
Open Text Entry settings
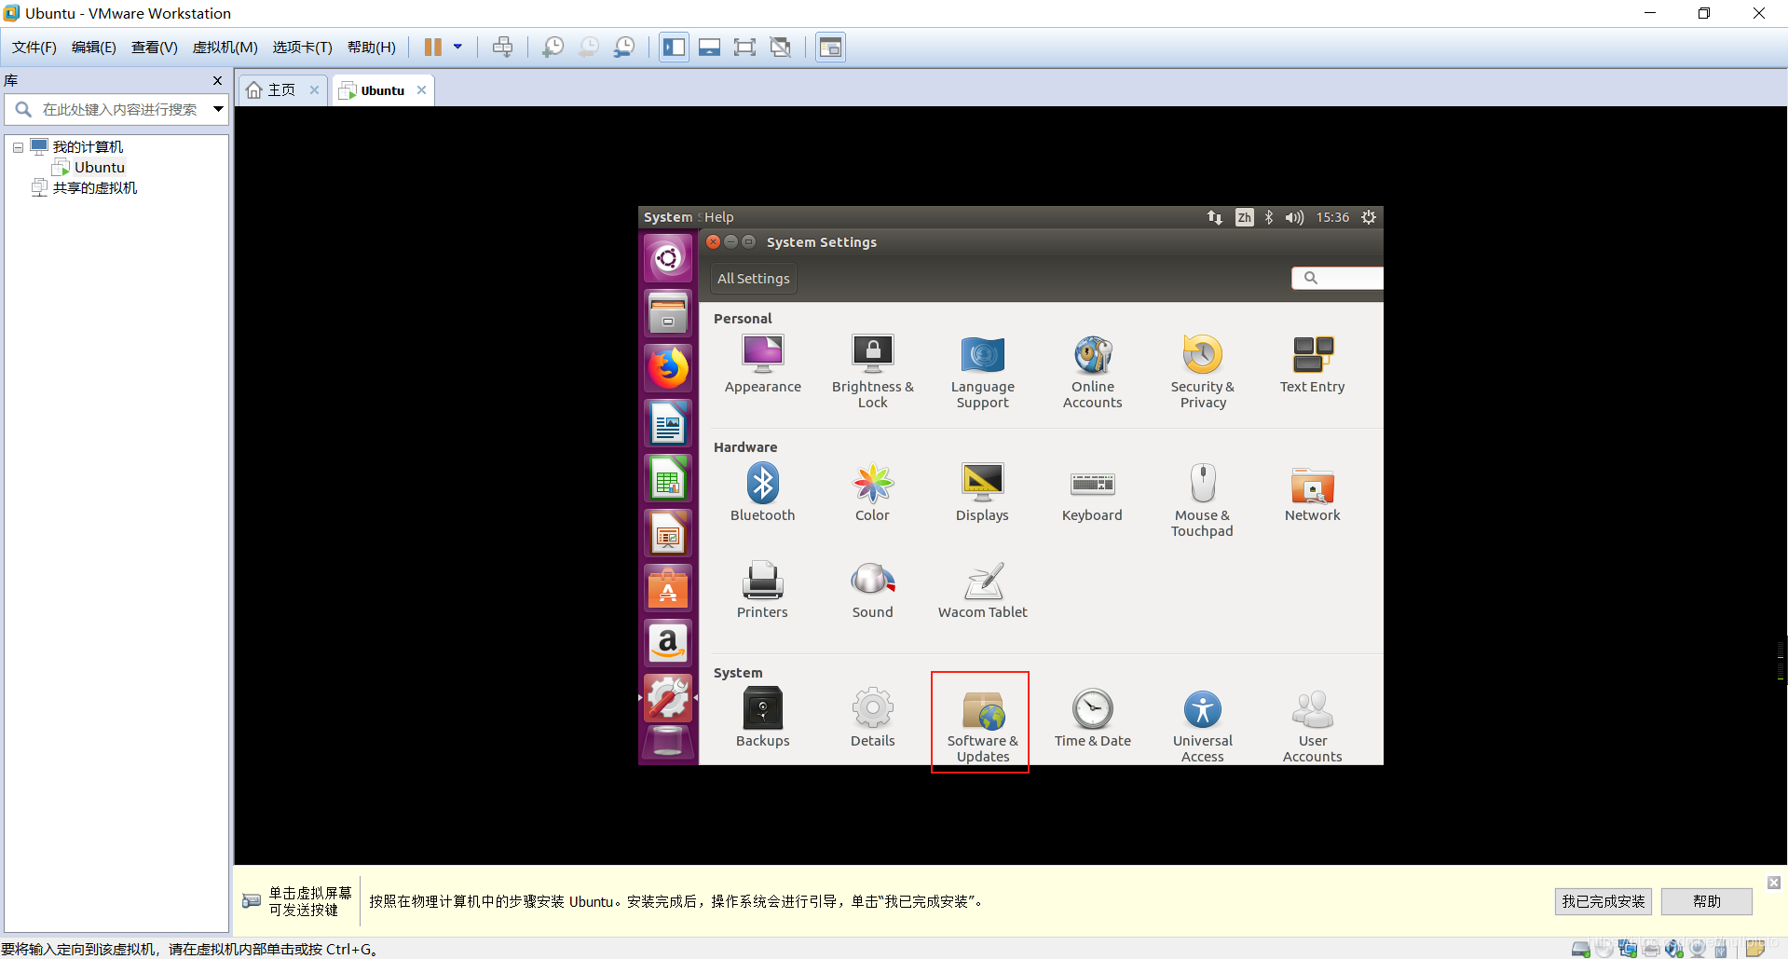tap(1312, 364)
